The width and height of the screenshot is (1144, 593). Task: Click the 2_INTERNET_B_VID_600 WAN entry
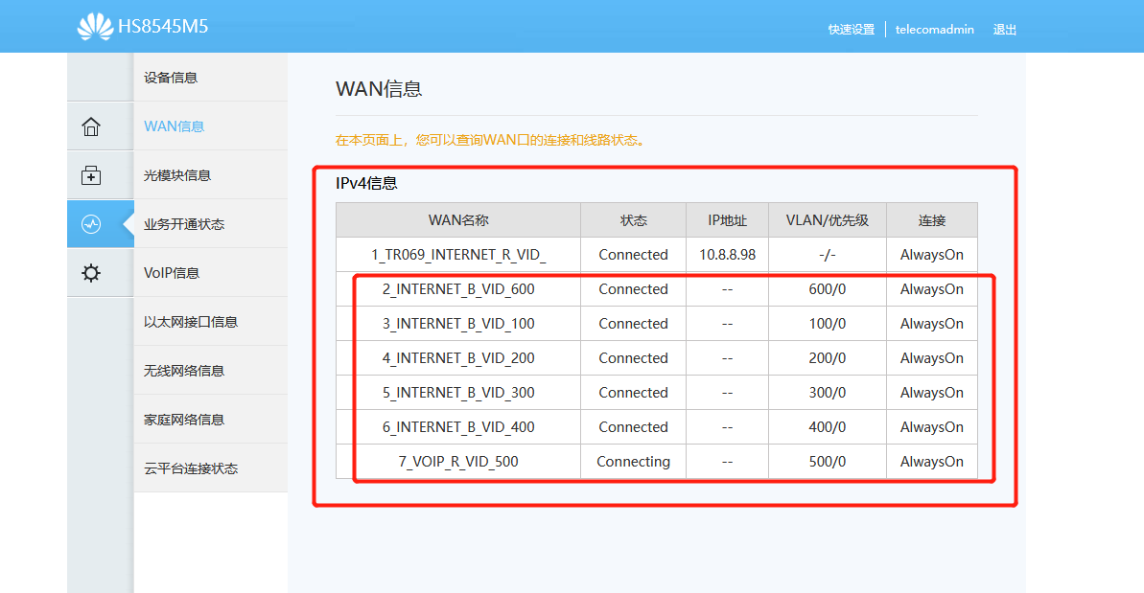pos(458,289)
